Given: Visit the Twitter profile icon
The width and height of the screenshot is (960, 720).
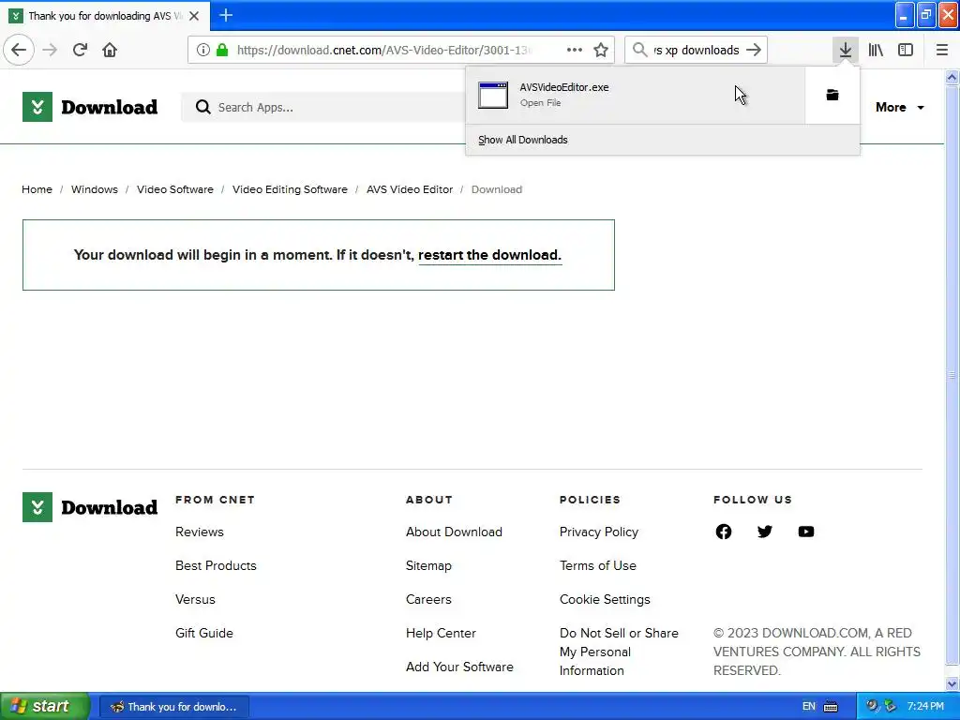Looking at the screenshot, I should coord(765,532).
